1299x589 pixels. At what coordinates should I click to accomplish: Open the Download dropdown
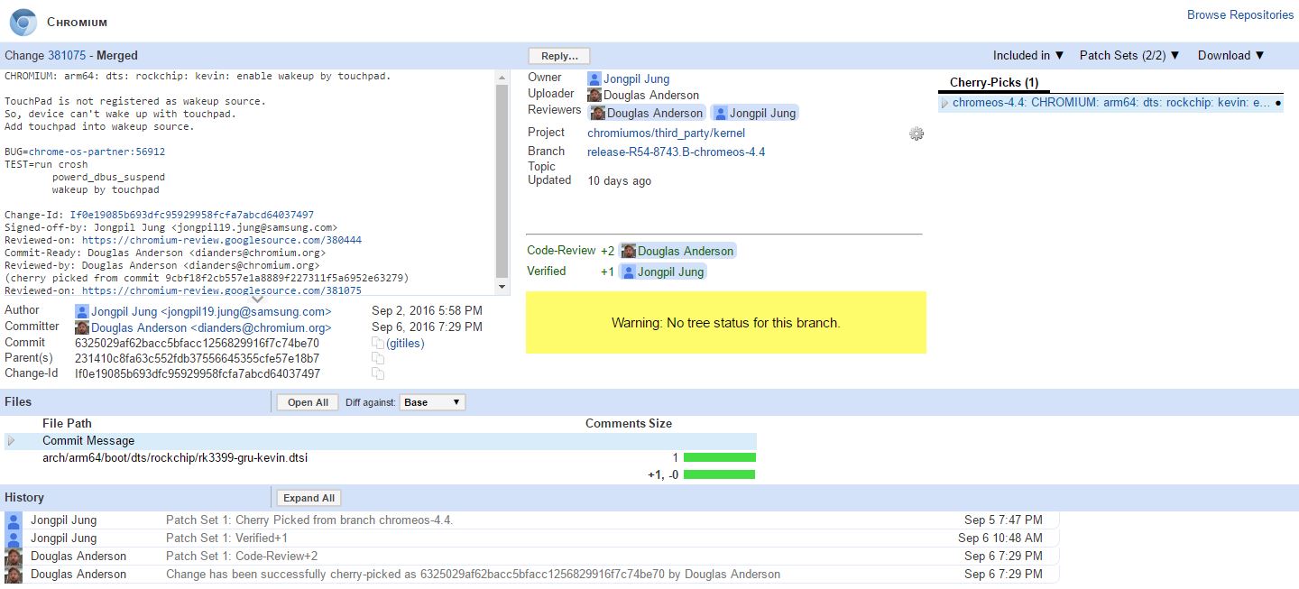coord(1231,55)
